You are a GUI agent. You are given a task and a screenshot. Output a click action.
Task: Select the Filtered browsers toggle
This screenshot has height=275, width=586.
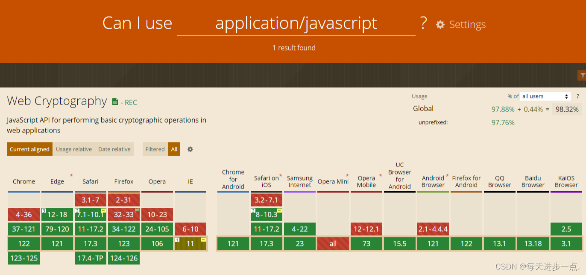coord(155,149)
